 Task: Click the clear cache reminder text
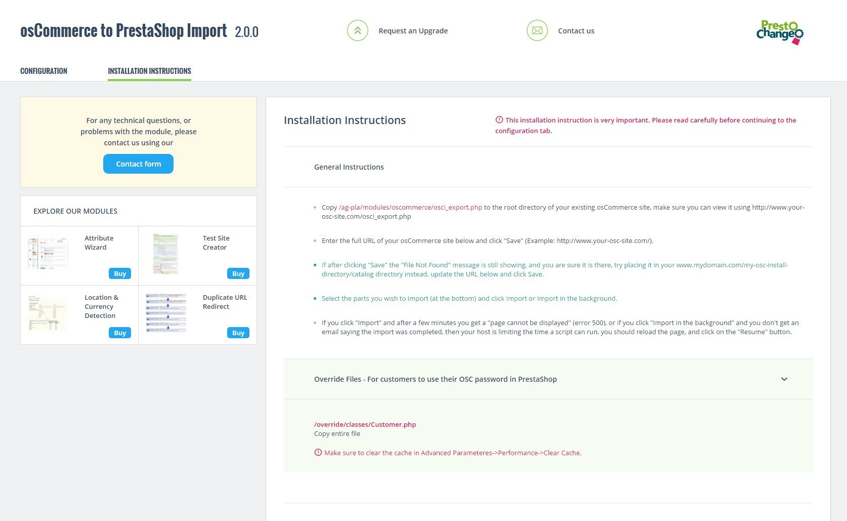[453, 453]
